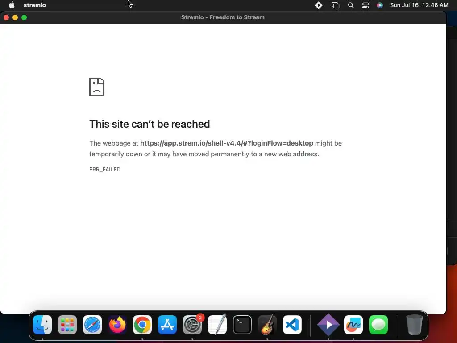
Task: Open the Apple menu
Action: pos(12,5)
